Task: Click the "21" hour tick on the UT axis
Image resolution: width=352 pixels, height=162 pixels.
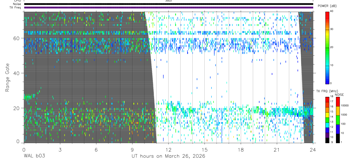Action: (x=277, y=150)
